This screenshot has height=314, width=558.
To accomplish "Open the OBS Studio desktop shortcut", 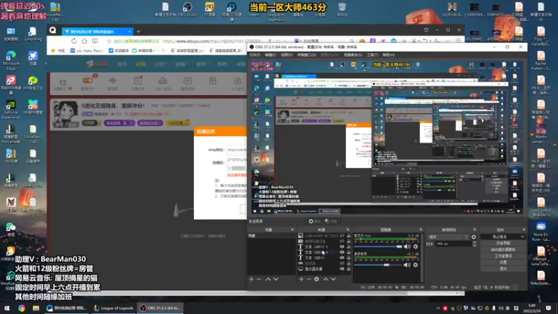I will coord(188,10).
